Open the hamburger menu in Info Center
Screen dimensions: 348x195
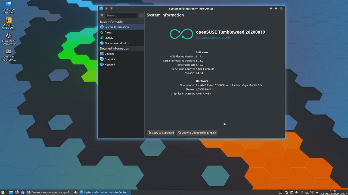[x=102, y=15]
